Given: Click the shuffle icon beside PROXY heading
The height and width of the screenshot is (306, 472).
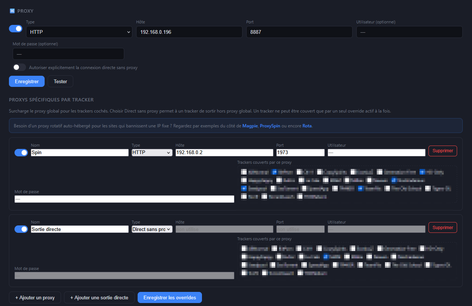Looking at the screenshot, I should (x=12, y=11).
